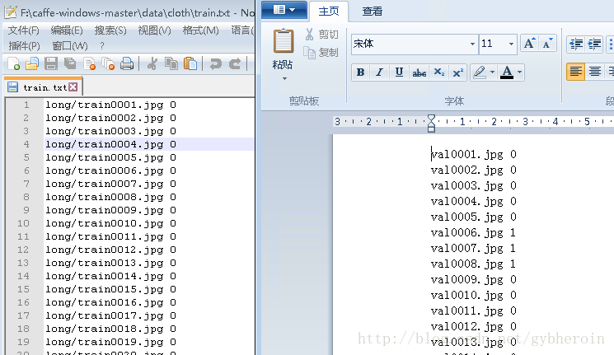The width and height of the screenshot is (614, 355).
Task: Click the New file icon in Notepad++
Action: tap(13, 63)
